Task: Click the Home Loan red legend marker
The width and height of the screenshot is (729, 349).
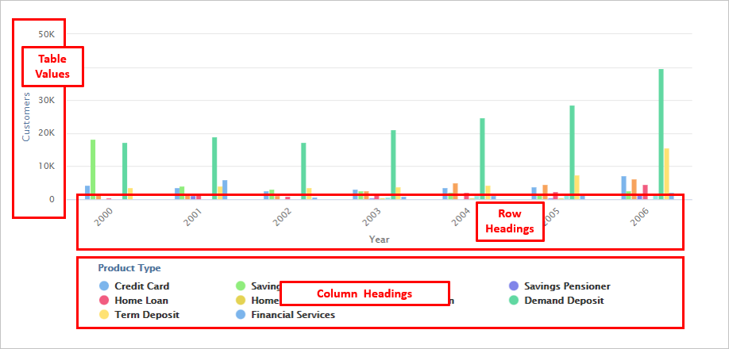Action: pos(103,301)
